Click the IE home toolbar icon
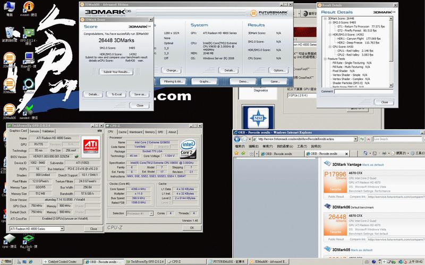Image resolution: width=425 pixels, height=265 pixels. [365, 153]
